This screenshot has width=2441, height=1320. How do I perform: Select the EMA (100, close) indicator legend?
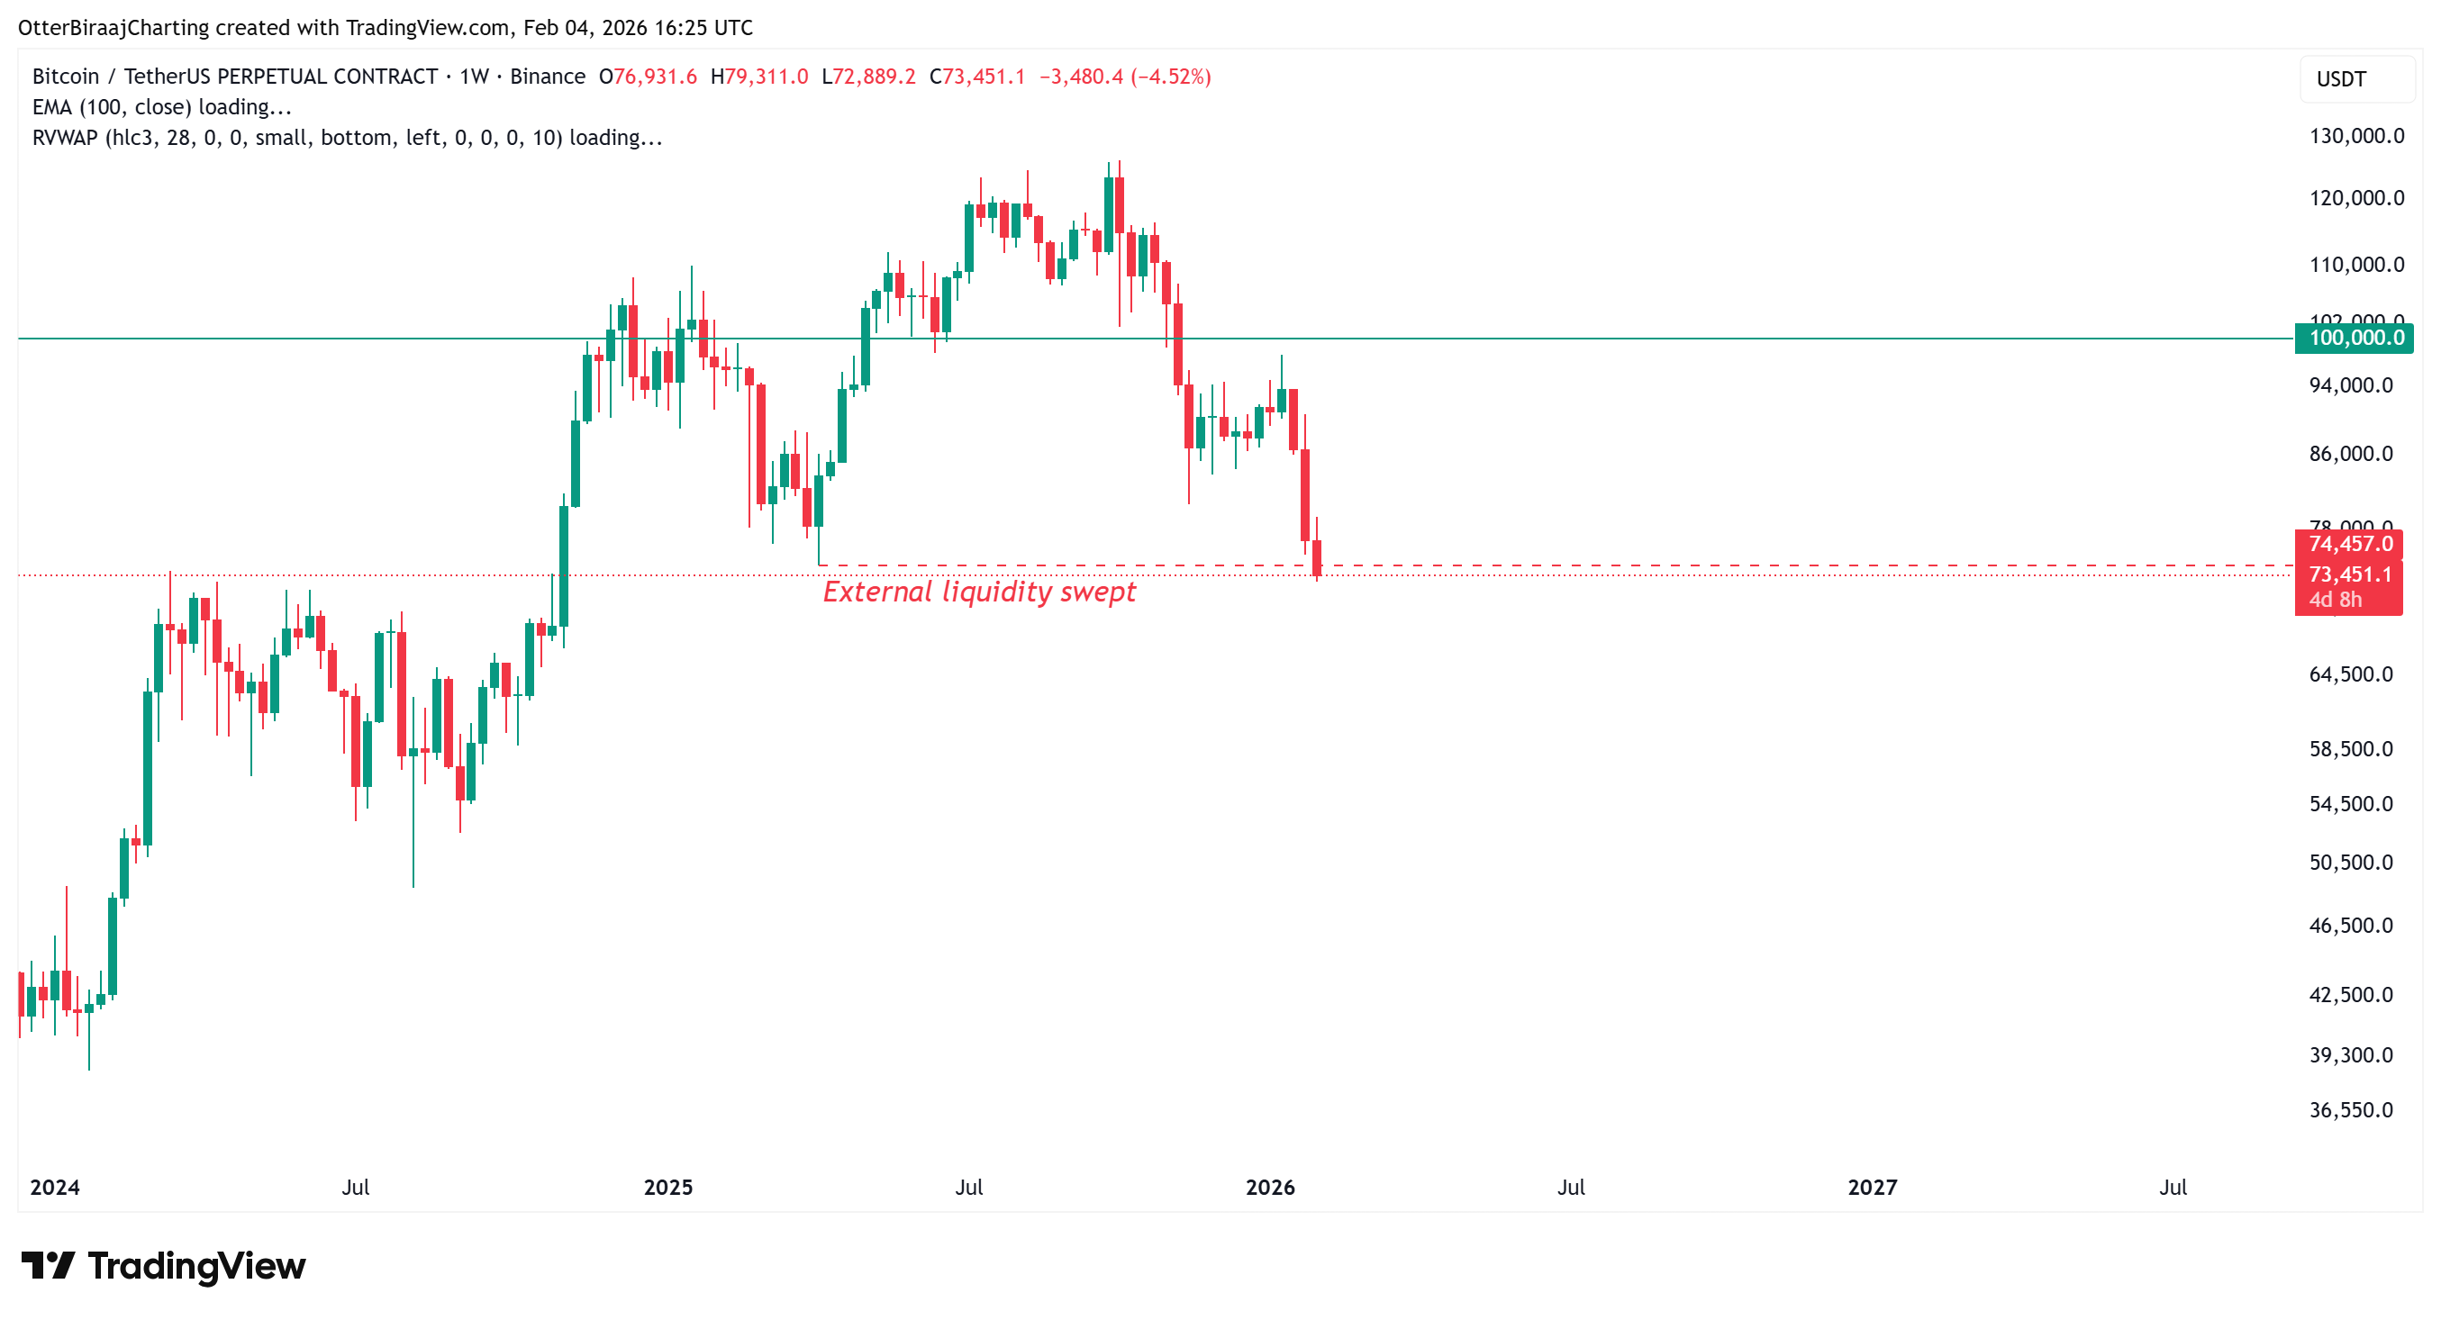161,107
